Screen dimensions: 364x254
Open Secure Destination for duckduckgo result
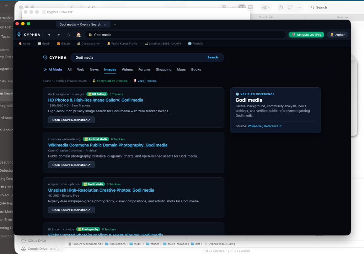click(x=71, y=120)
